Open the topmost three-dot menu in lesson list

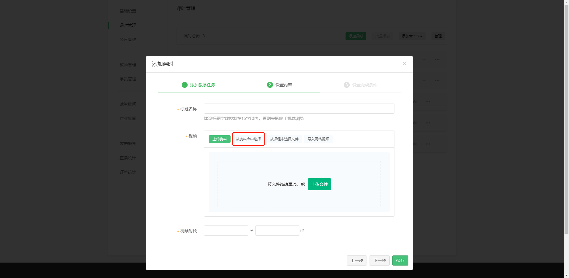tap(437, 60)
